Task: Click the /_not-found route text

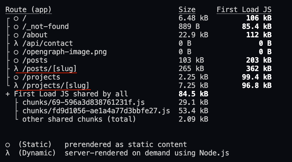Action: 46,26
